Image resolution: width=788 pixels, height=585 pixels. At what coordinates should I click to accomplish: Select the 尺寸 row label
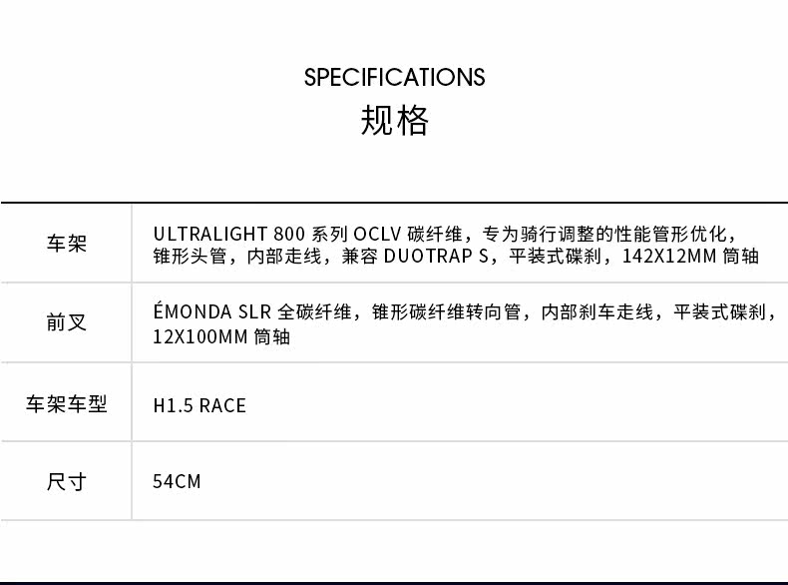pos(67,481)
